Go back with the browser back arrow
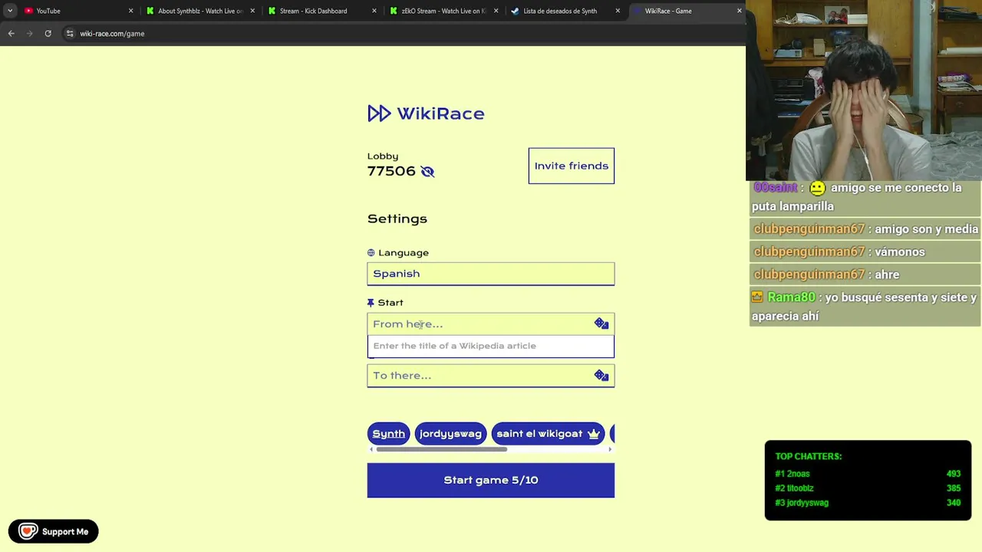Viewport: 982px width, 552px height. [x=11, y=34]
